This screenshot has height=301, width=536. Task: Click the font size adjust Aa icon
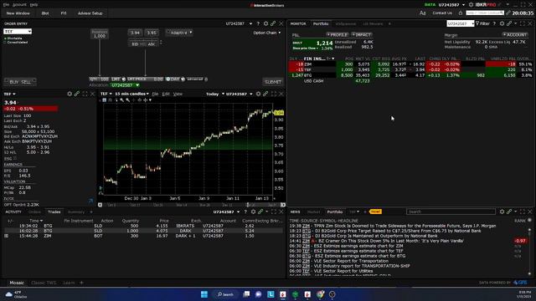tap(422, 13)
